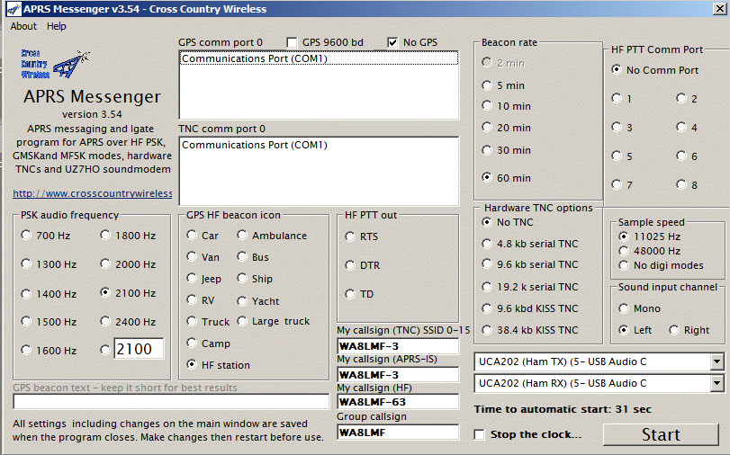Click the My callsign (HF) WA8LMF-63 field
The image size is (730, 455).
click(x=398, y=402)
